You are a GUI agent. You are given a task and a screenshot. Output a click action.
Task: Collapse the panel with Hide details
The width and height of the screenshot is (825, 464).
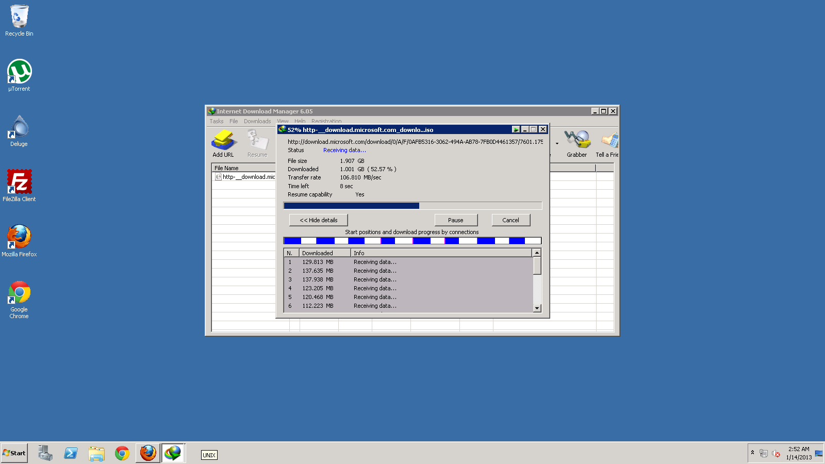point(319,220)
